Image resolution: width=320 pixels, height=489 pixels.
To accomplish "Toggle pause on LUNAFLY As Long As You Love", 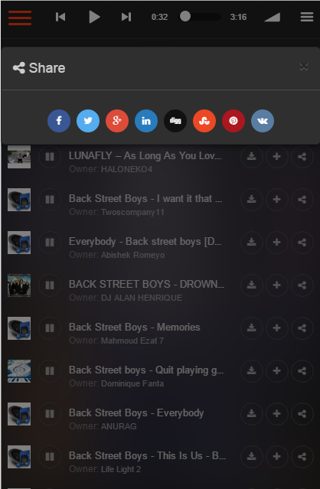I will [50, 157].
